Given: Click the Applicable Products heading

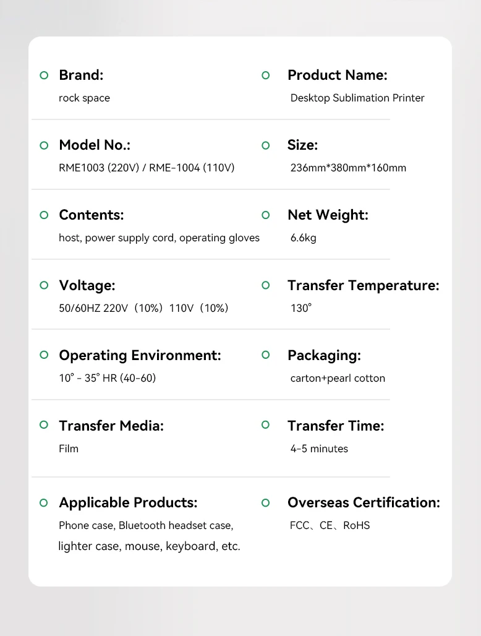Looking at the screenshot, I should pyautogui.click(x=128, y=502).
